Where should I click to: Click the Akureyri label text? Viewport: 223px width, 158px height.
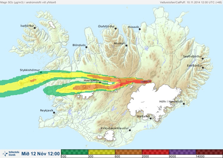pos(120,43)
